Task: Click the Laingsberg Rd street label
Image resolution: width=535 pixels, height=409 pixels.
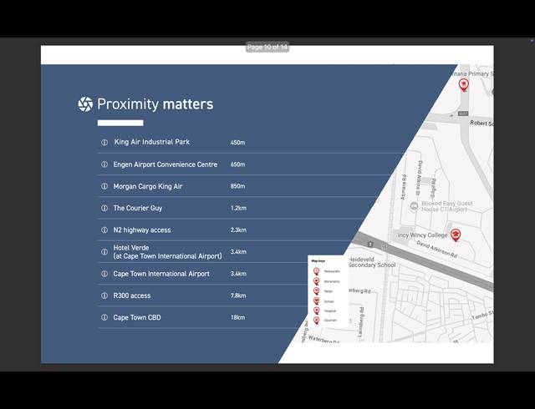Action: point(361,321)
